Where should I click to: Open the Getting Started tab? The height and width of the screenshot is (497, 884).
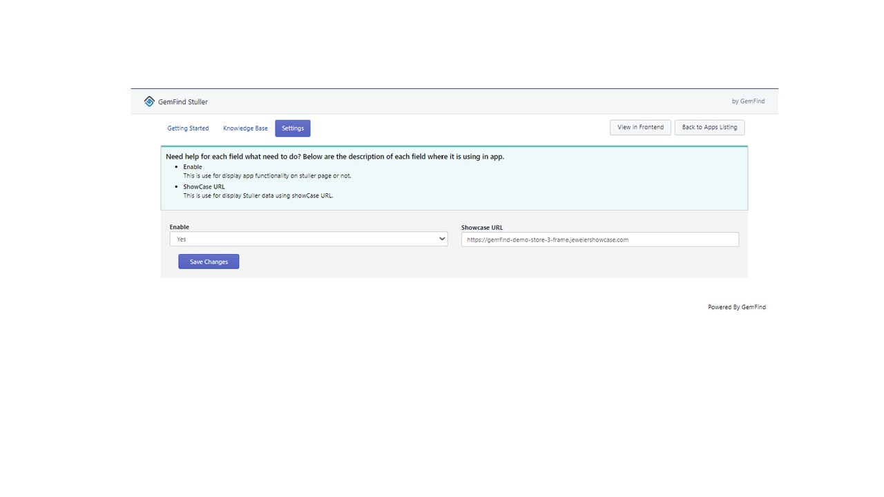[188, 128]
